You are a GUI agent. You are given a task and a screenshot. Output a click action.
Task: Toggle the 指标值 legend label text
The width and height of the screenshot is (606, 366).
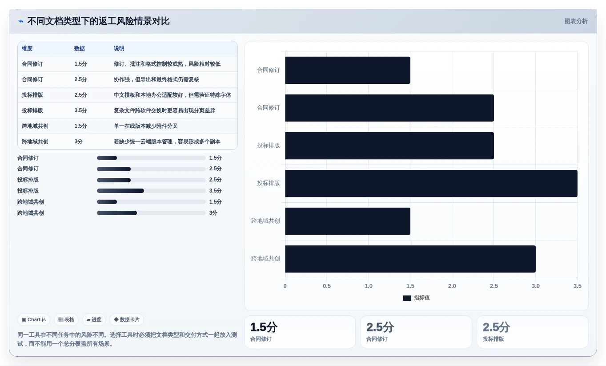422,298
